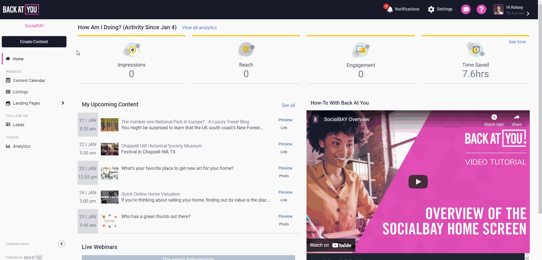
Task: Click the SocialBAY label in sidebar
Action: click(x=34, y=26)
